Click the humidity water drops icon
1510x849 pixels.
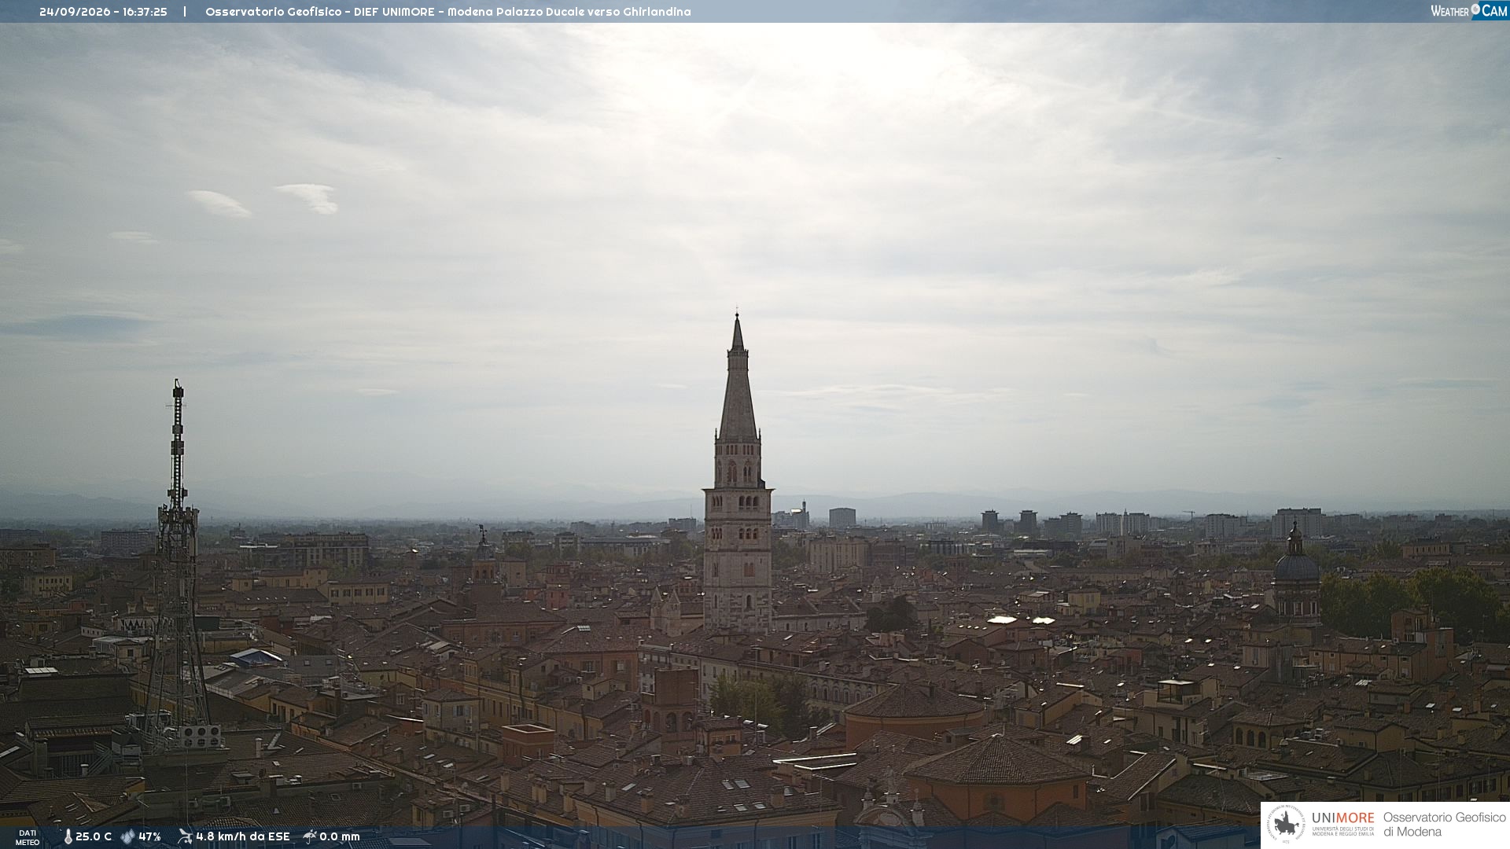click(127, 836)
